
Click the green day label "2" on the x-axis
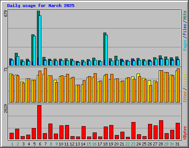tap(18, 144)
